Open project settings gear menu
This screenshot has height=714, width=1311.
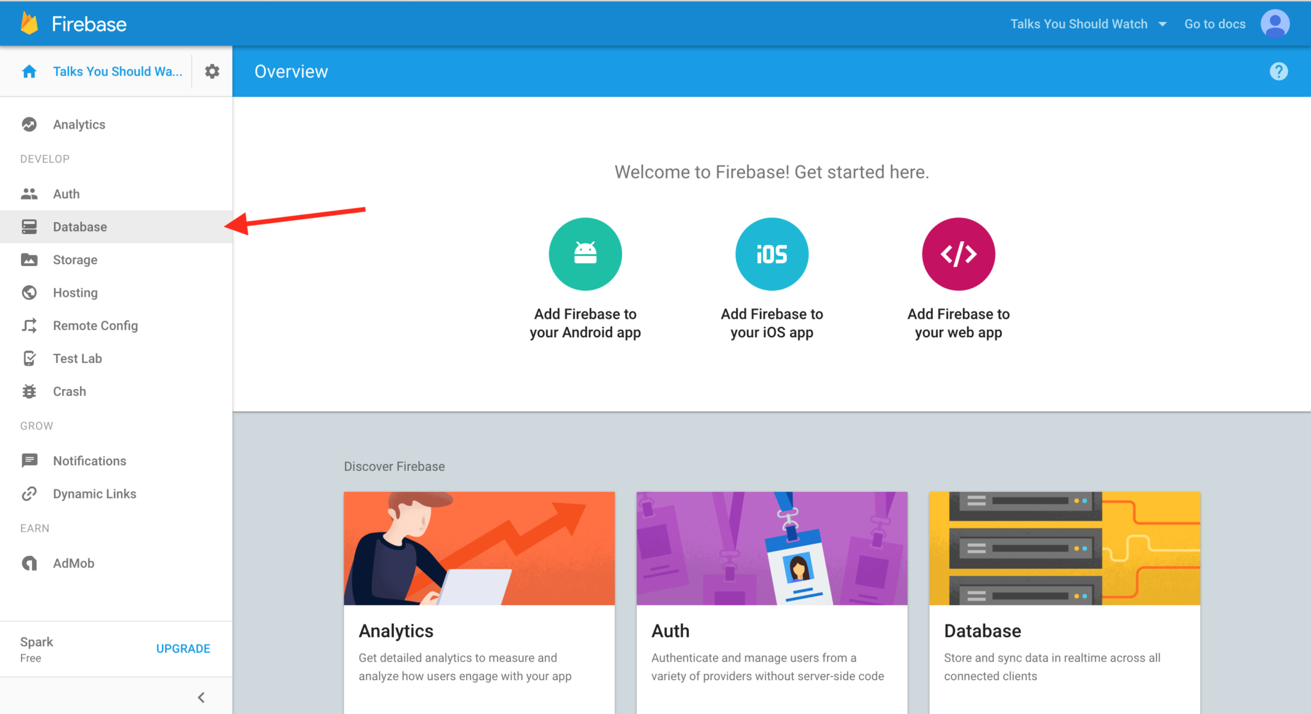click(x=211, y=71)
